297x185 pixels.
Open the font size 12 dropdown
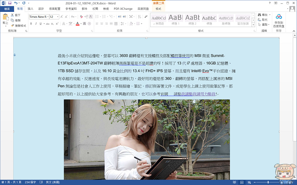[x=58, y=17]
